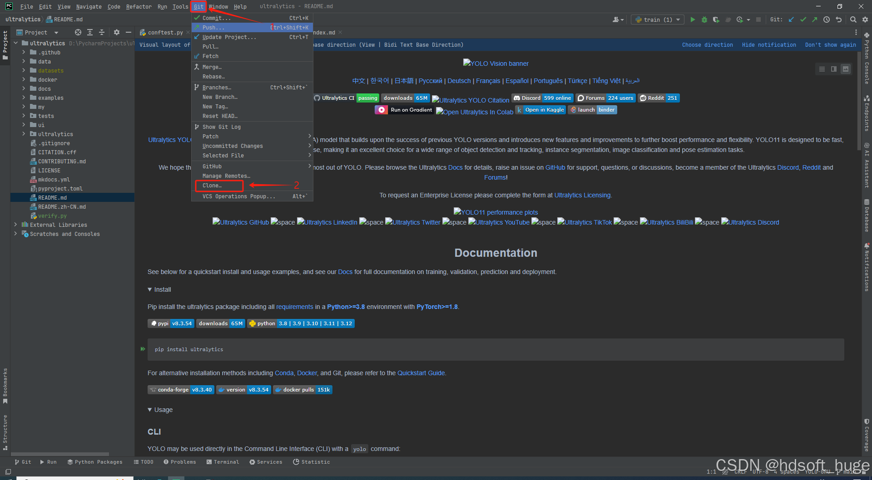Switch Markdown view to editor and preview
Screen dimensions: 872x480
(x=834, y=69)
